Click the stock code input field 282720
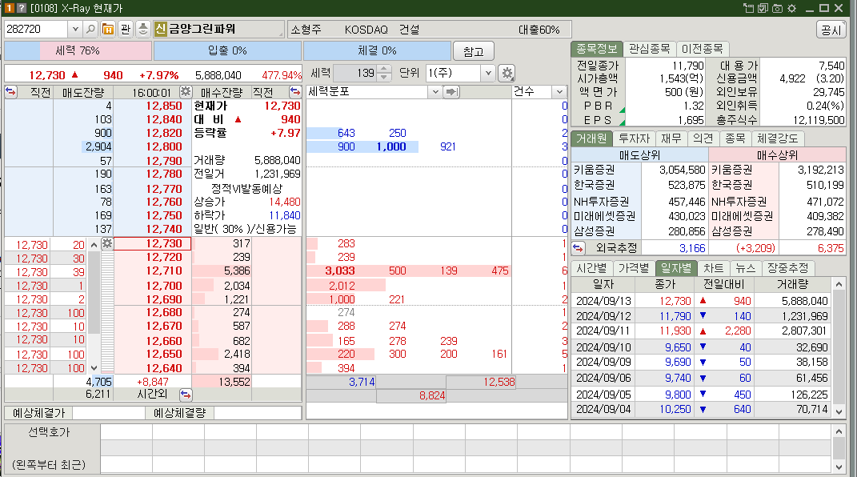The height and width of the screenshot is (477, 857). (36, 29)
